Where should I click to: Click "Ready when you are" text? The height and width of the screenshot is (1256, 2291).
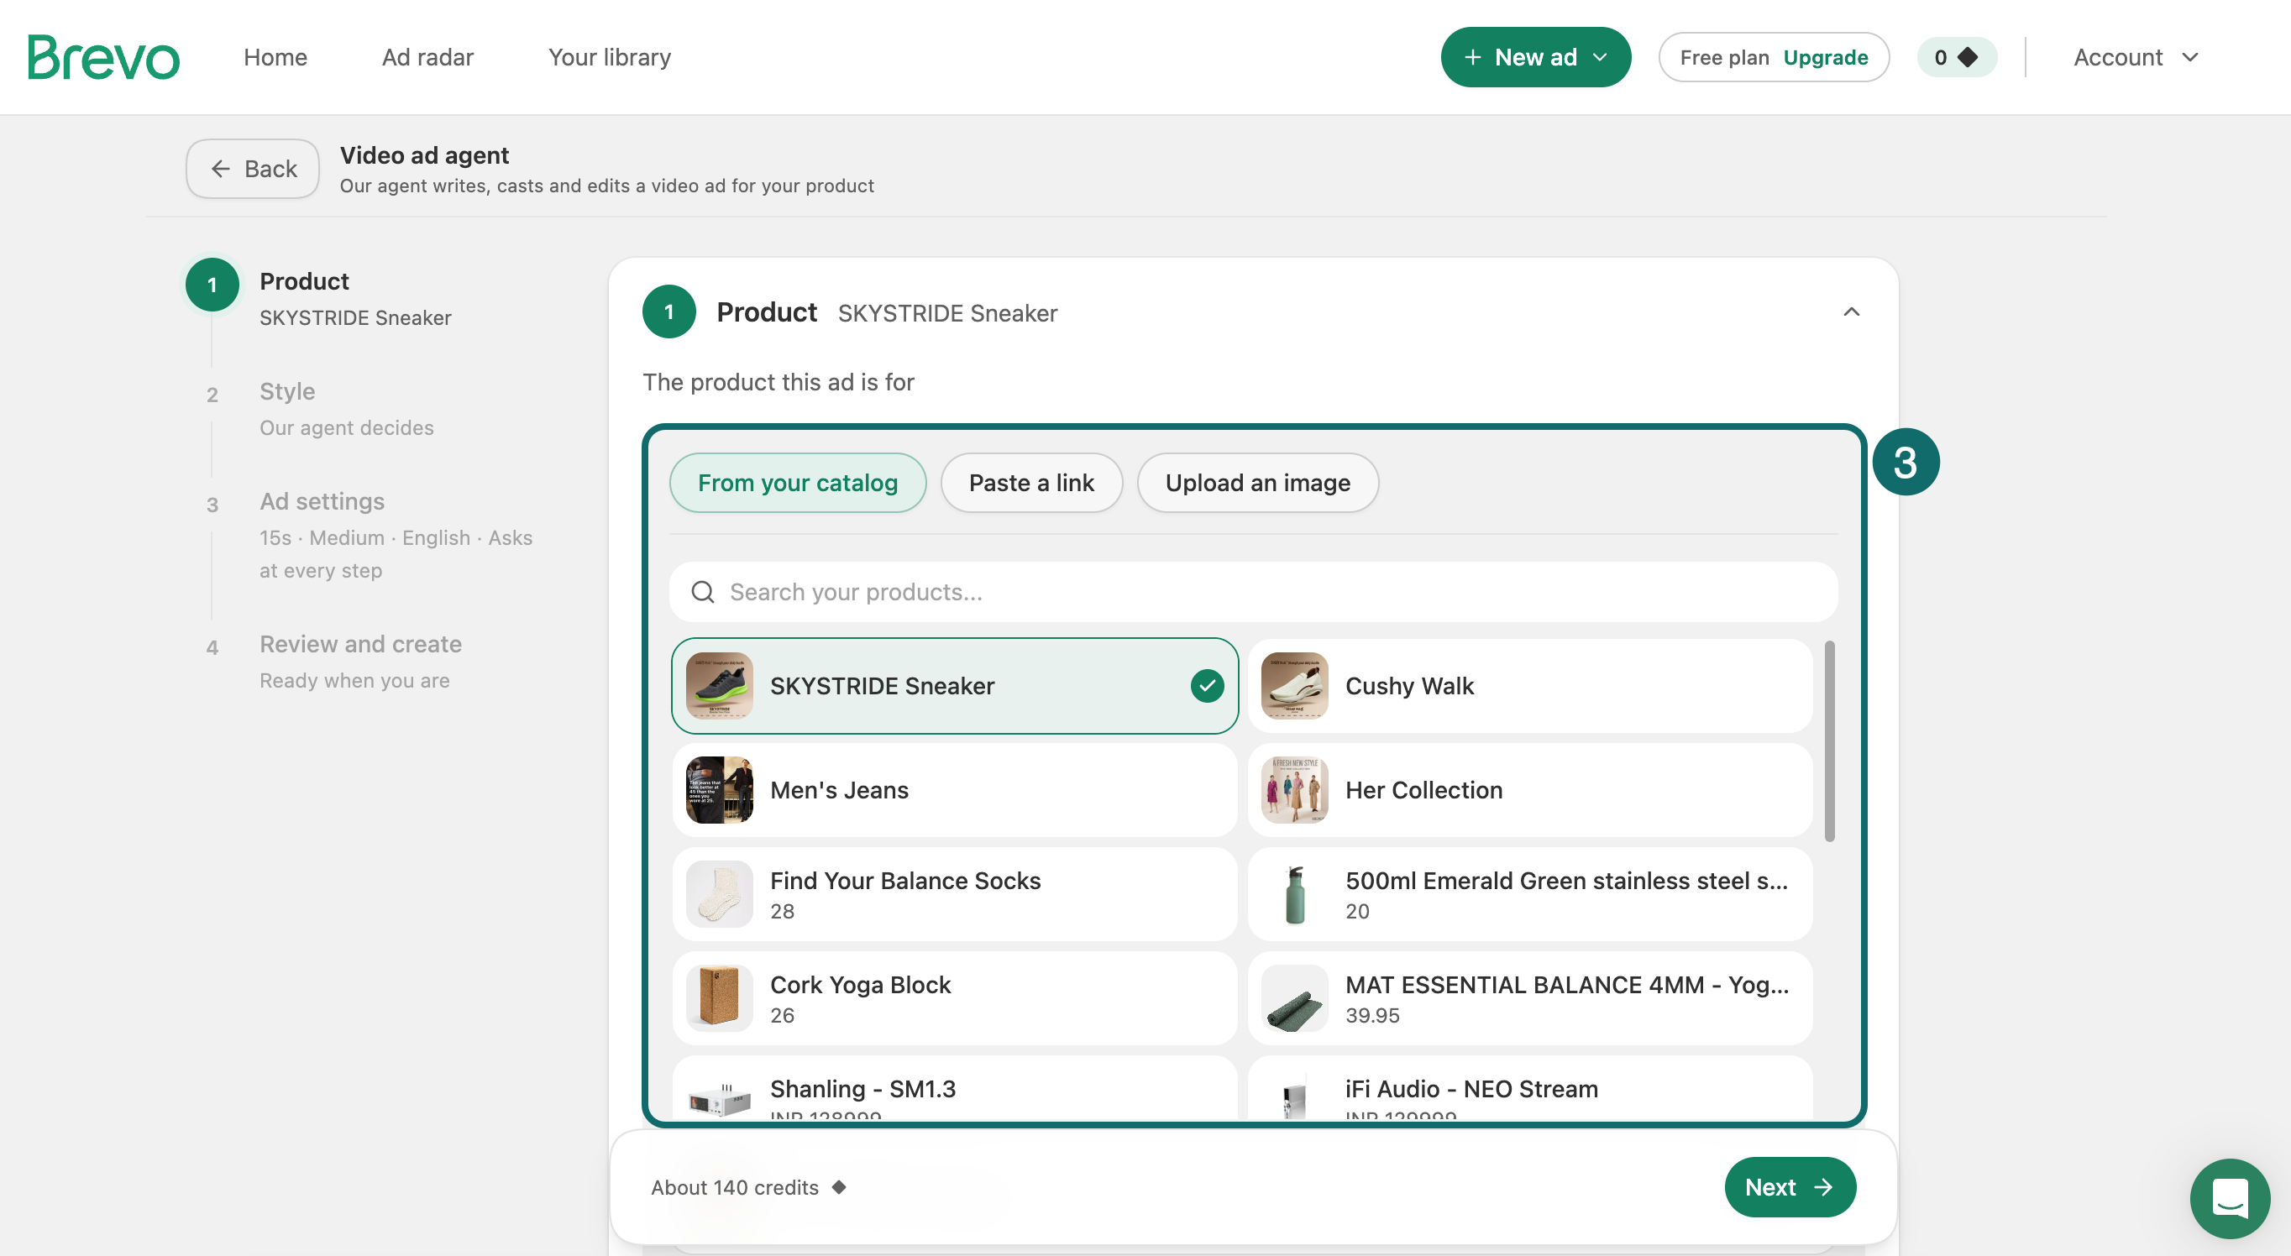[x=354, y=680]
